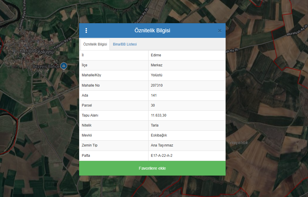Click the Bezeyiş Bahçe map marker
308x197 pixels.
point(63,66)
